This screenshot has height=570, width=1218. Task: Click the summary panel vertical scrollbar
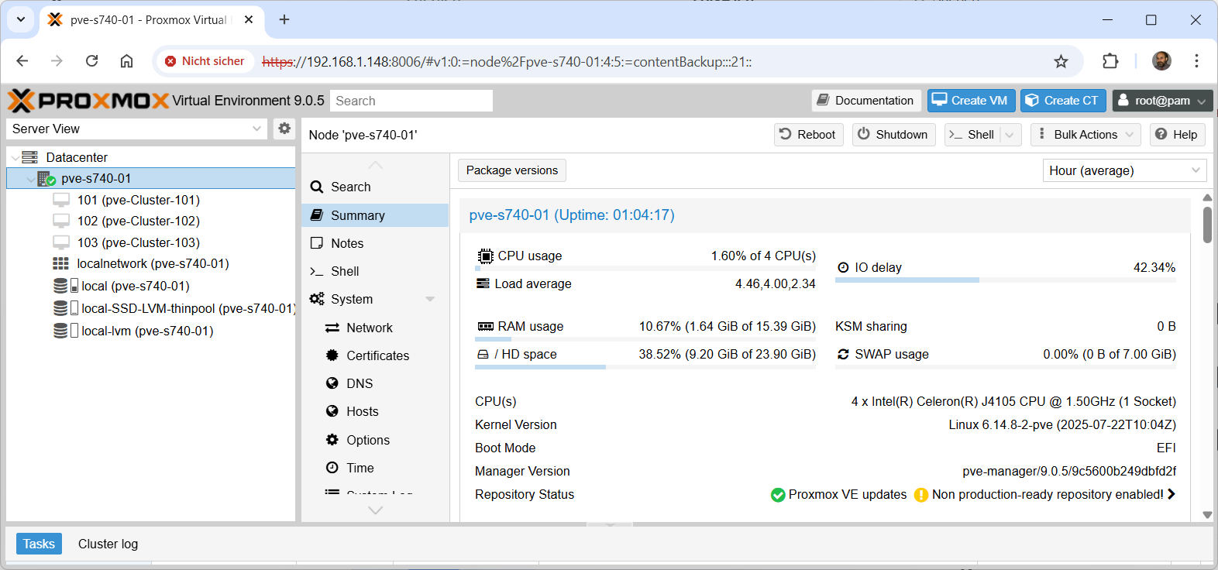pos(1206,226)
